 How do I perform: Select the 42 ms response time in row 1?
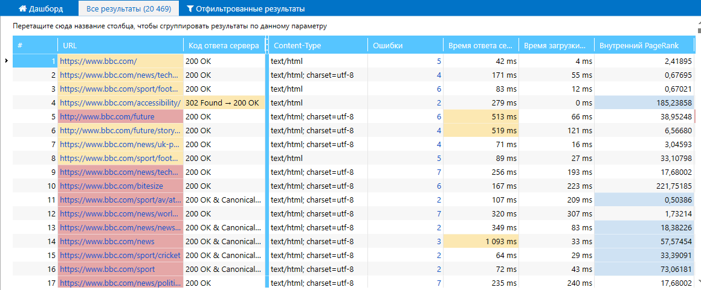(x=481, y=61)
